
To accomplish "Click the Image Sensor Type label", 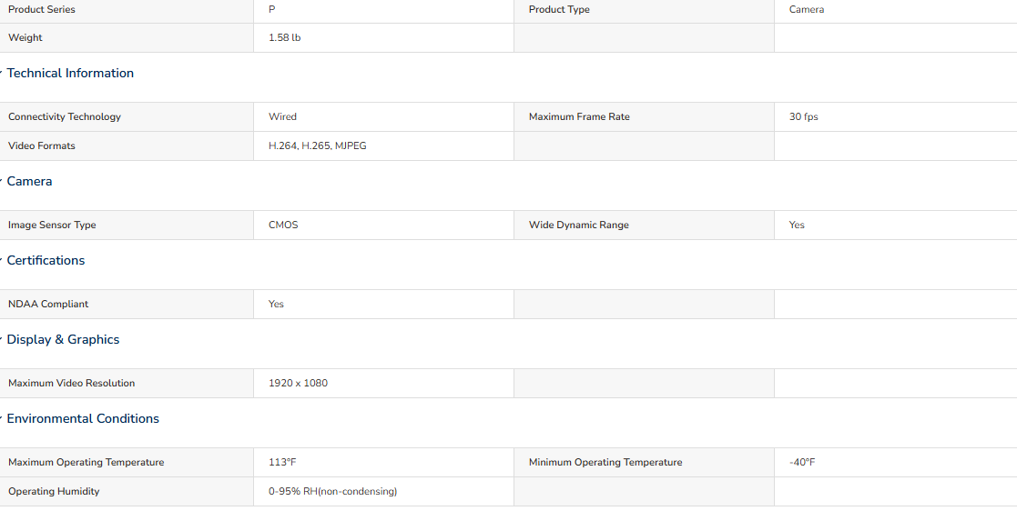I will coord(52,225).
